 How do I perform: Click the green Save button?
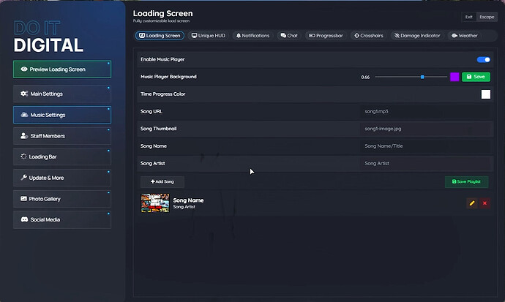coord(476,77)
